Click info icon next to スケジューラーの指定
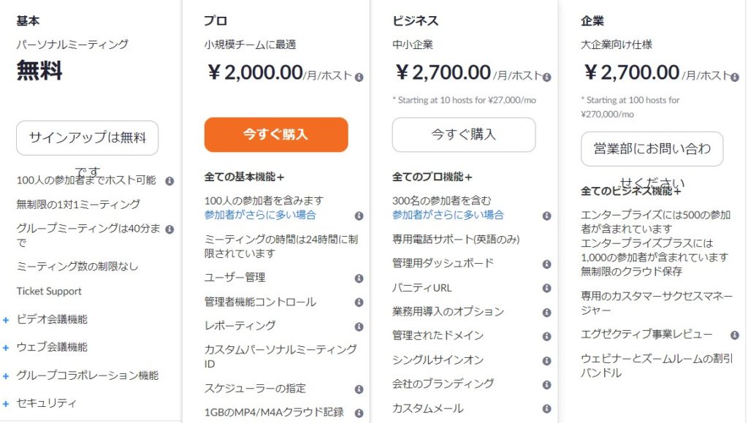The width and height of the screenshot is (748, 423). click(x=359, y=389)
